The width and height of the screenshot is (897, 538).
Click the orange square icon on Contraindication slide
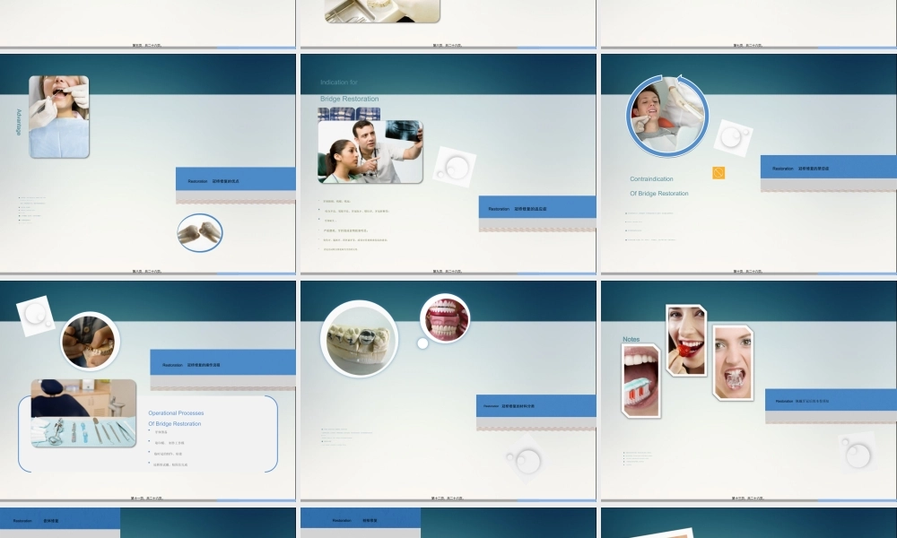[718, 173]
